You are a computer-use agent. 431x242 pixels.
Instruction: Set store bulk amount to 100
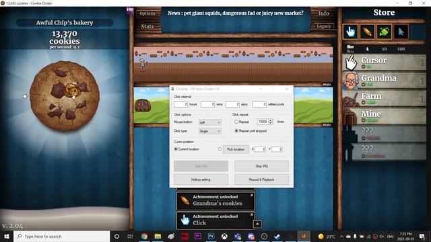click(x=401, y=49)
